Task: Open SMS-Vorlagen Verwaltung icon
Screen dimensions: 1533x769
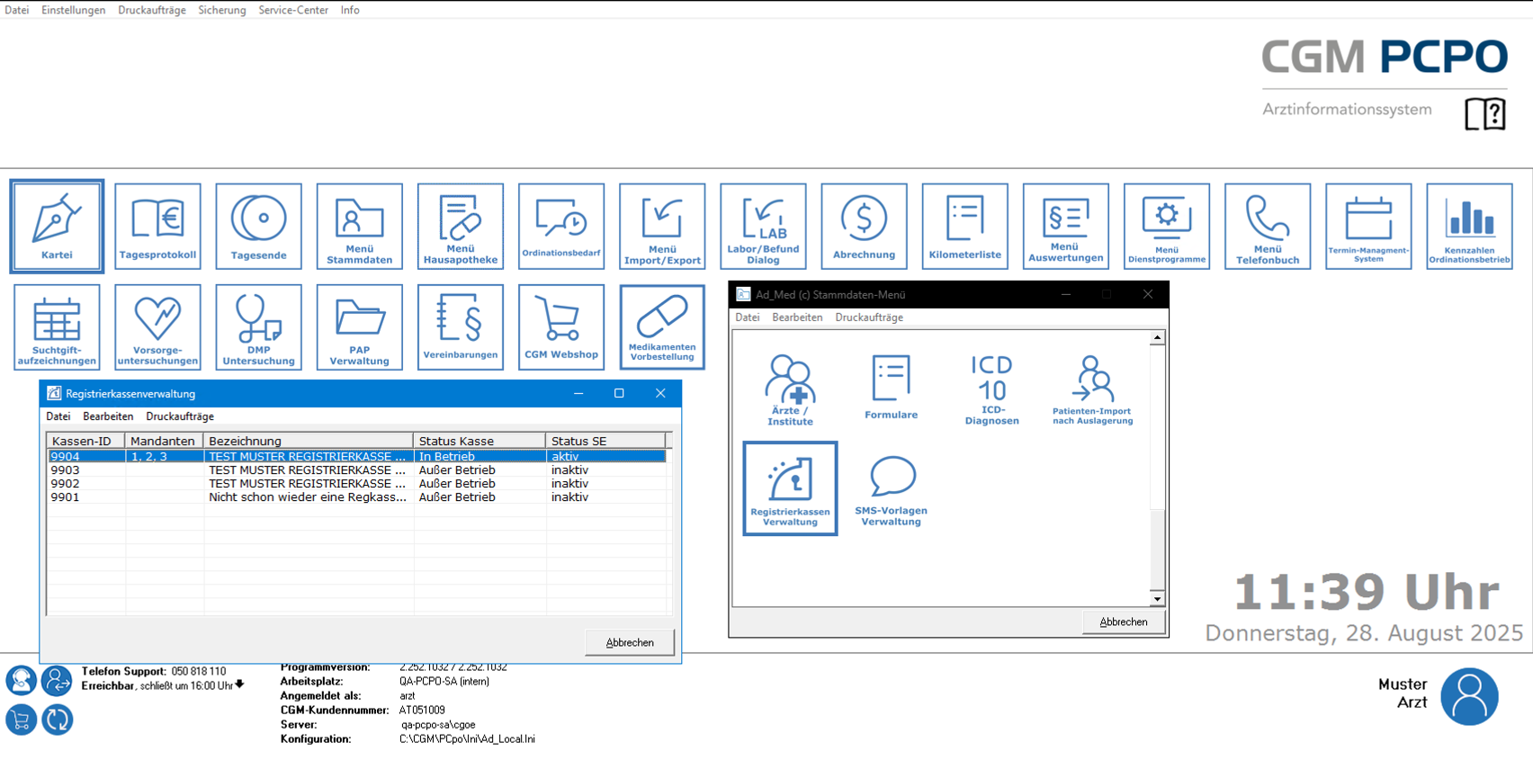Action: point(891,488)
